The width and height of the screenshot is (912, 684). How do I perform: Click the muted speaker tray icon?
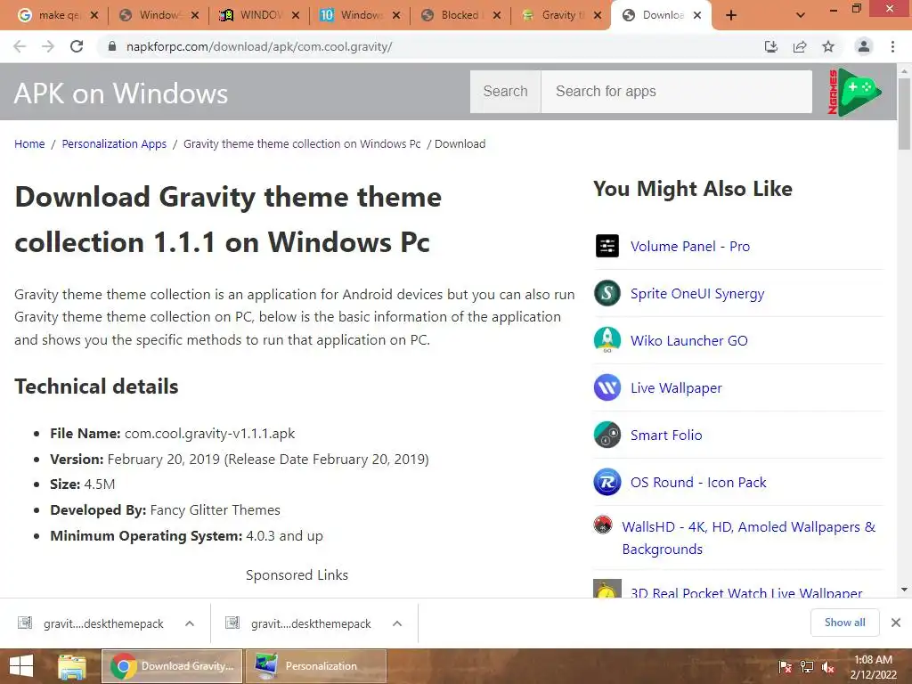(828, 667)
